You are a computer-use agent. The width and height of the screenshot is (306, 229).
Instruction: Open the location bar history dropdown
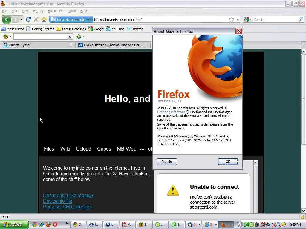pos(238,19)
